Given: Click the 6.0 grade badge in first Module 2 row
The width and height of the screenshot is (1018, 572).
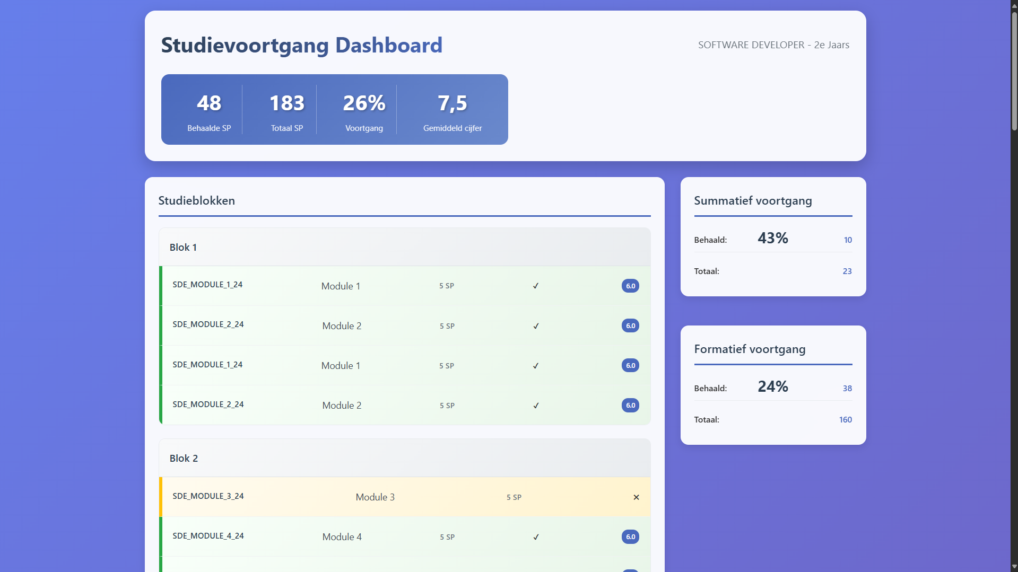Looking at the screenshot, I should pos(630,325).
